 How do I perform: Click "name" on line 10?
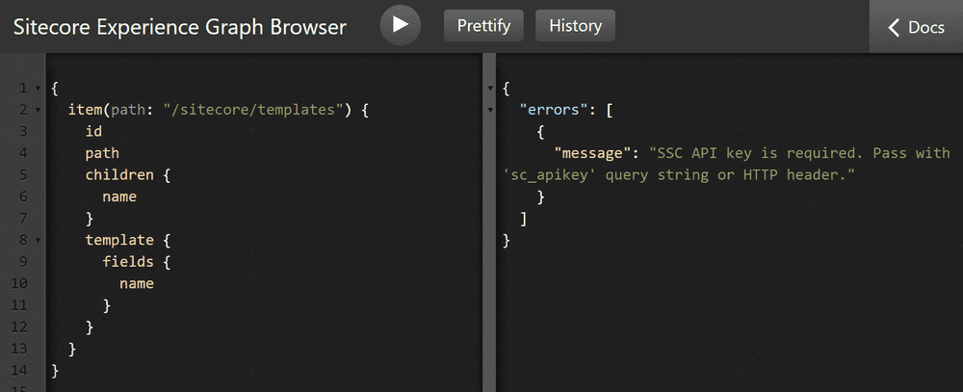point(137,283)
